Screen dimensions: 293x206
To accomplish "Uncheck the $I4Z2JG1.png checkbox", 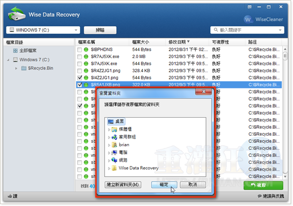I will pyautogui.click(x=80, y=78).
